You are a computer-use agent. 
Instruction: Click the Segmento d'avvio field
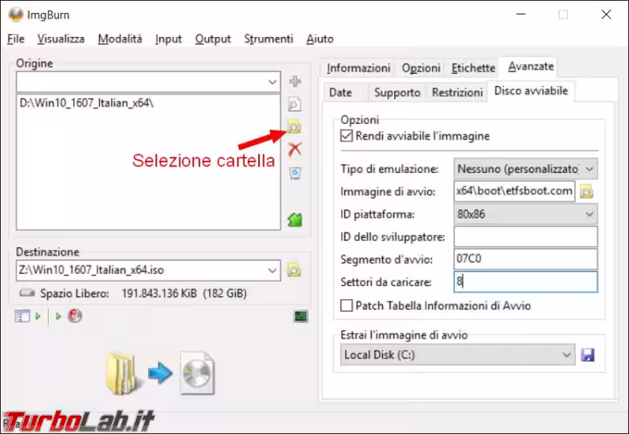pyautogui.click(x=525, y=259)
